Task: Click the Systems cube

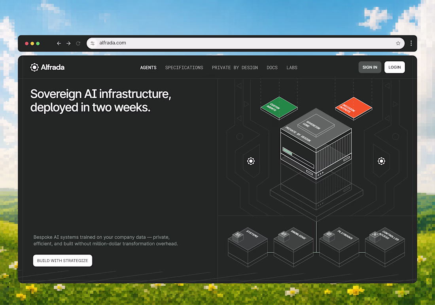Action: 248,247
